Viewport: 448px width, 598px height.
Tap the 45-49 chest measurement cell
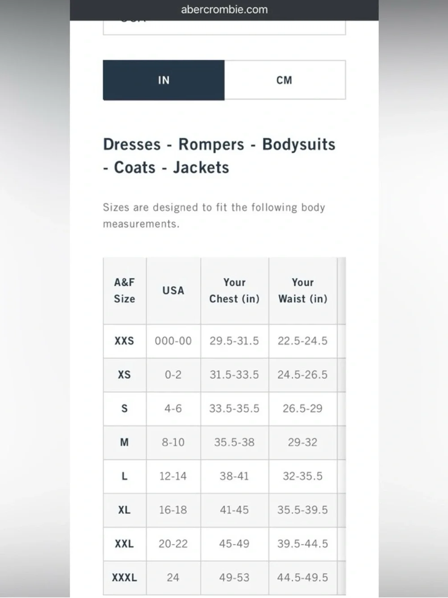pos(234,544)
